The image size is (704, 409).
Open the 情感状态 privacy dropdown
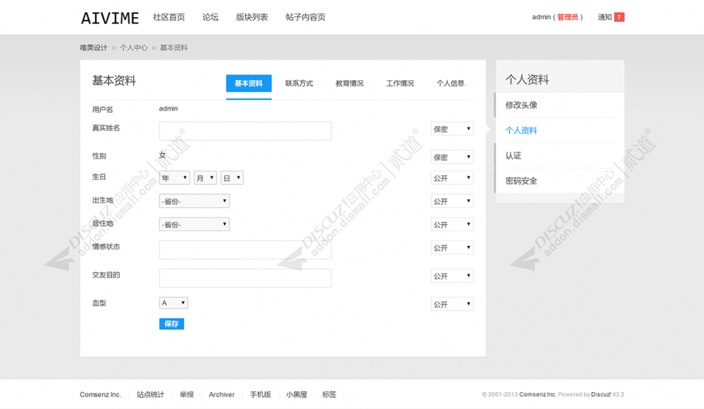click(452, 247)
